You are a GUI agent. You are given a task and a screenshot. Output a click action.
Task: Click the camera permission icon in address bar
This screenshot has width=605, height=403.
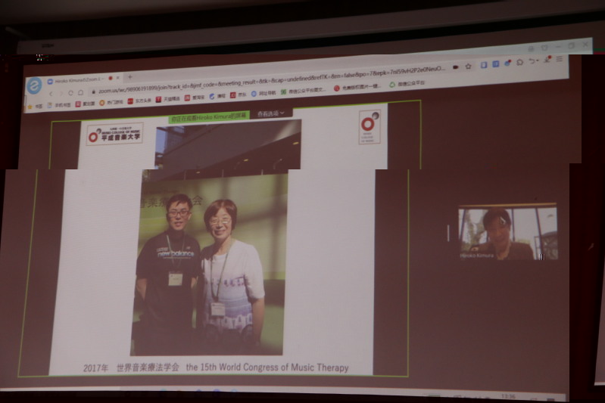click(x=456, y=67)
